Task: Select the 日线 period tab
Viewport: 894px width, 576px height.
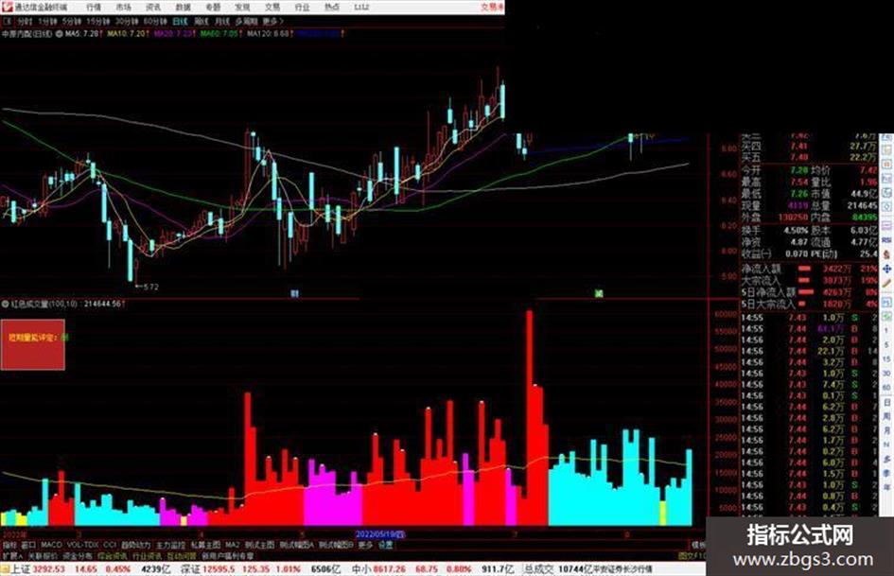Action: coord(180,21)
